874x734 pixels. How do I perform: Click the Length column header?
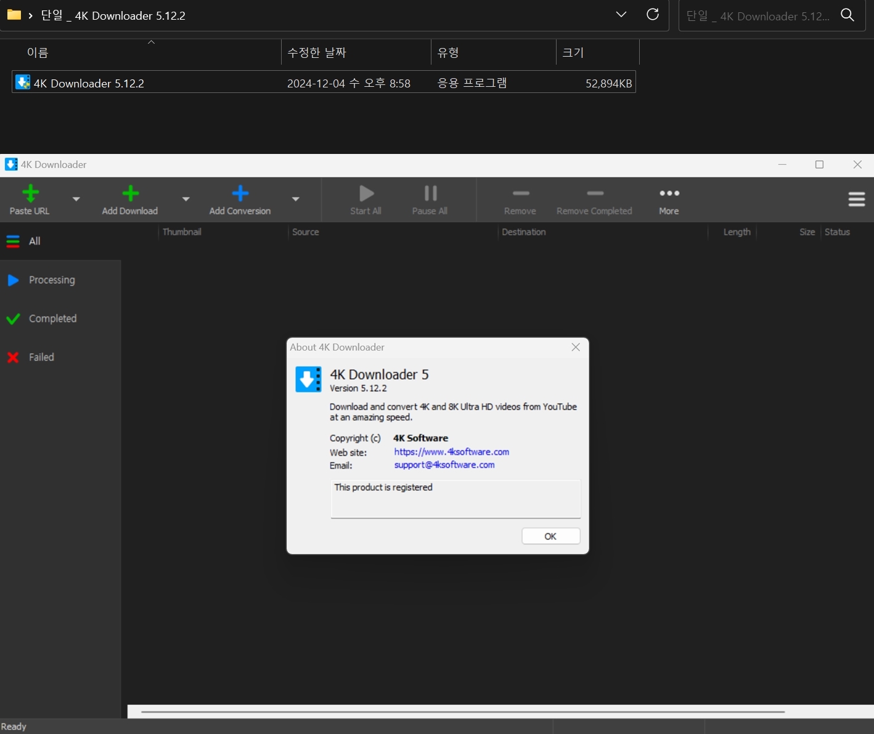pyautogui.click(x=732, y=232)
